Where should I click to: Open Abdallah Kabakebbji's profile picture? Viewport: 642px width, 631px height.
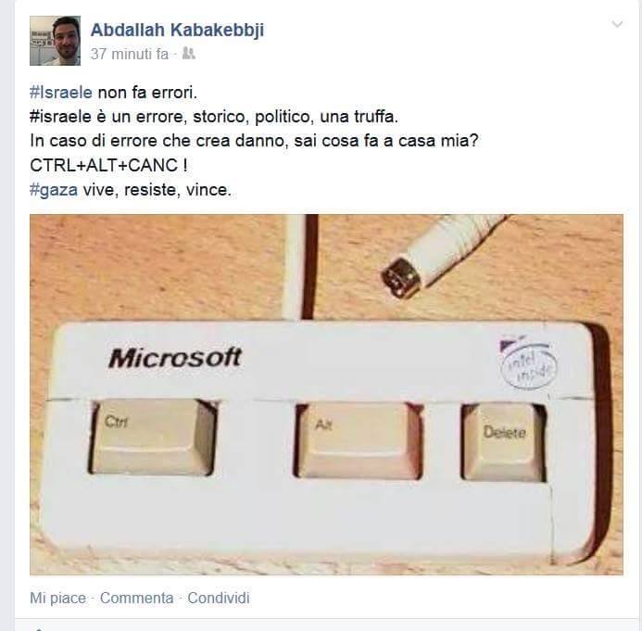(x=55, y=41)
